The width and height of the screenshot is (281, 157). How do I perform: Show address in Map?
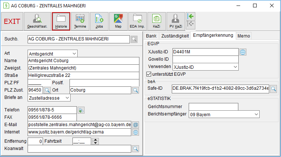point(118,21)
